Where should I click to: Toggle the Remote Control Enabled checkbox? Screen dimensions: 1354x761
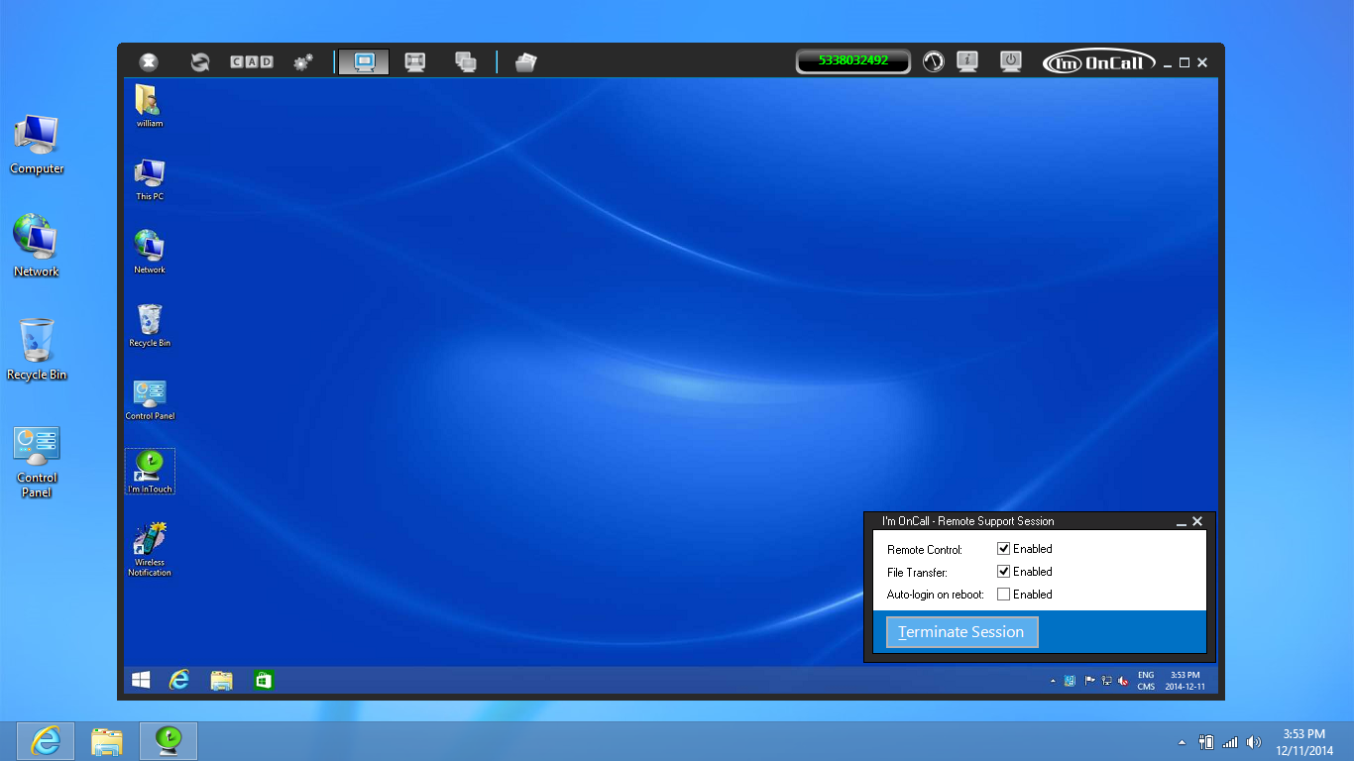click(x=1003, y=549)
